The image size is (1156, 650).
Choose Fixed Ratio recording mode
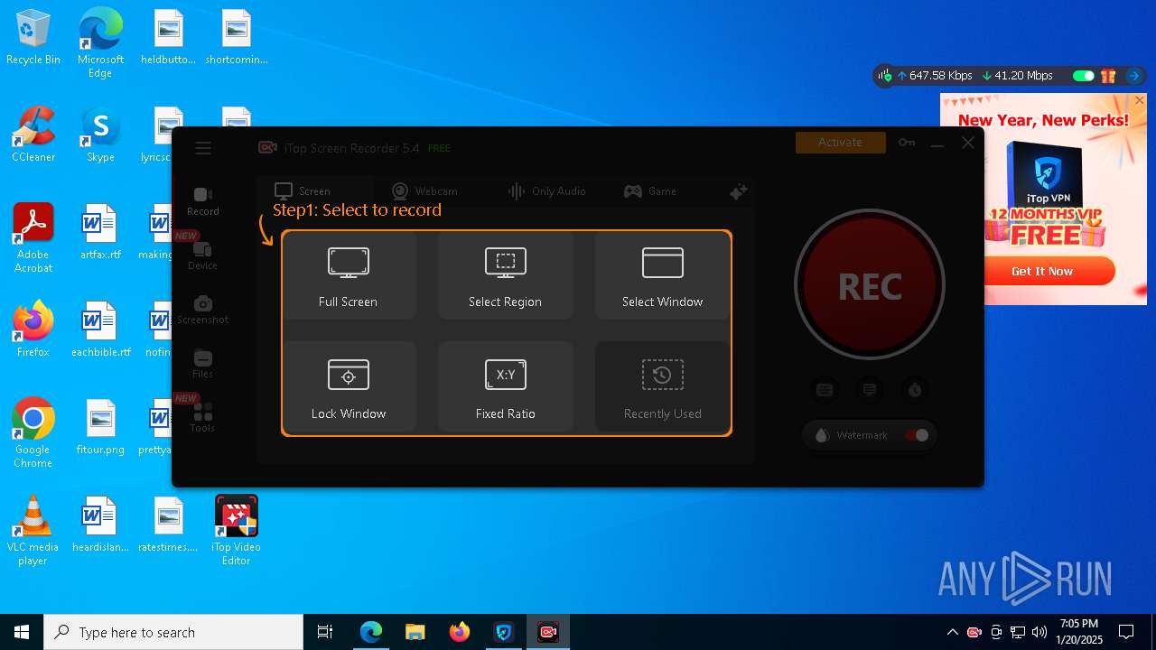506,387
